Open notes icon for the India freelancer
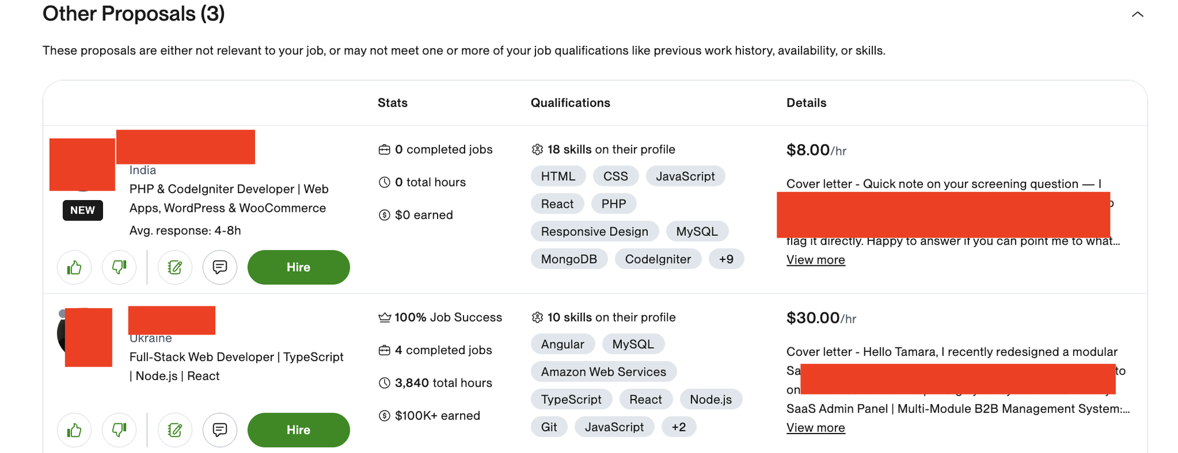 coord(175,268)
